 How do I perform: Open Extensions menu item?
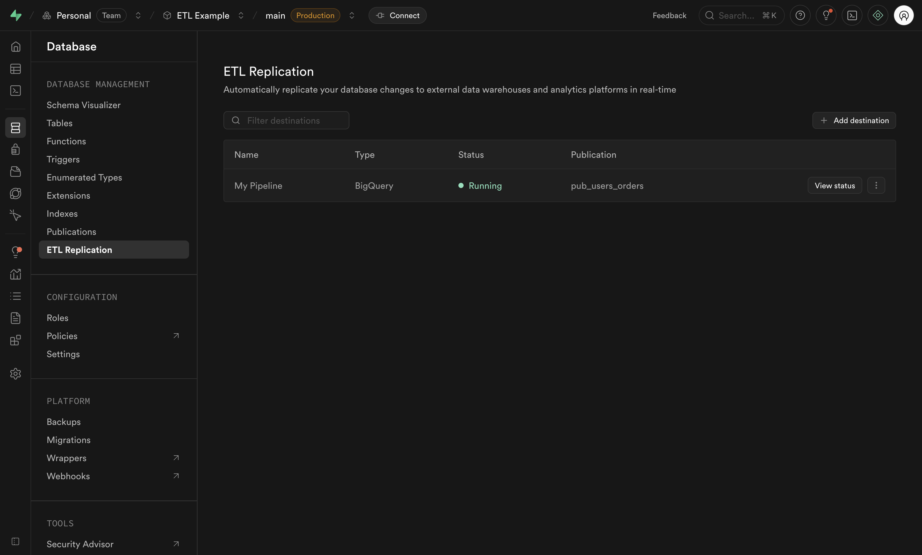[x=114, y=196]
